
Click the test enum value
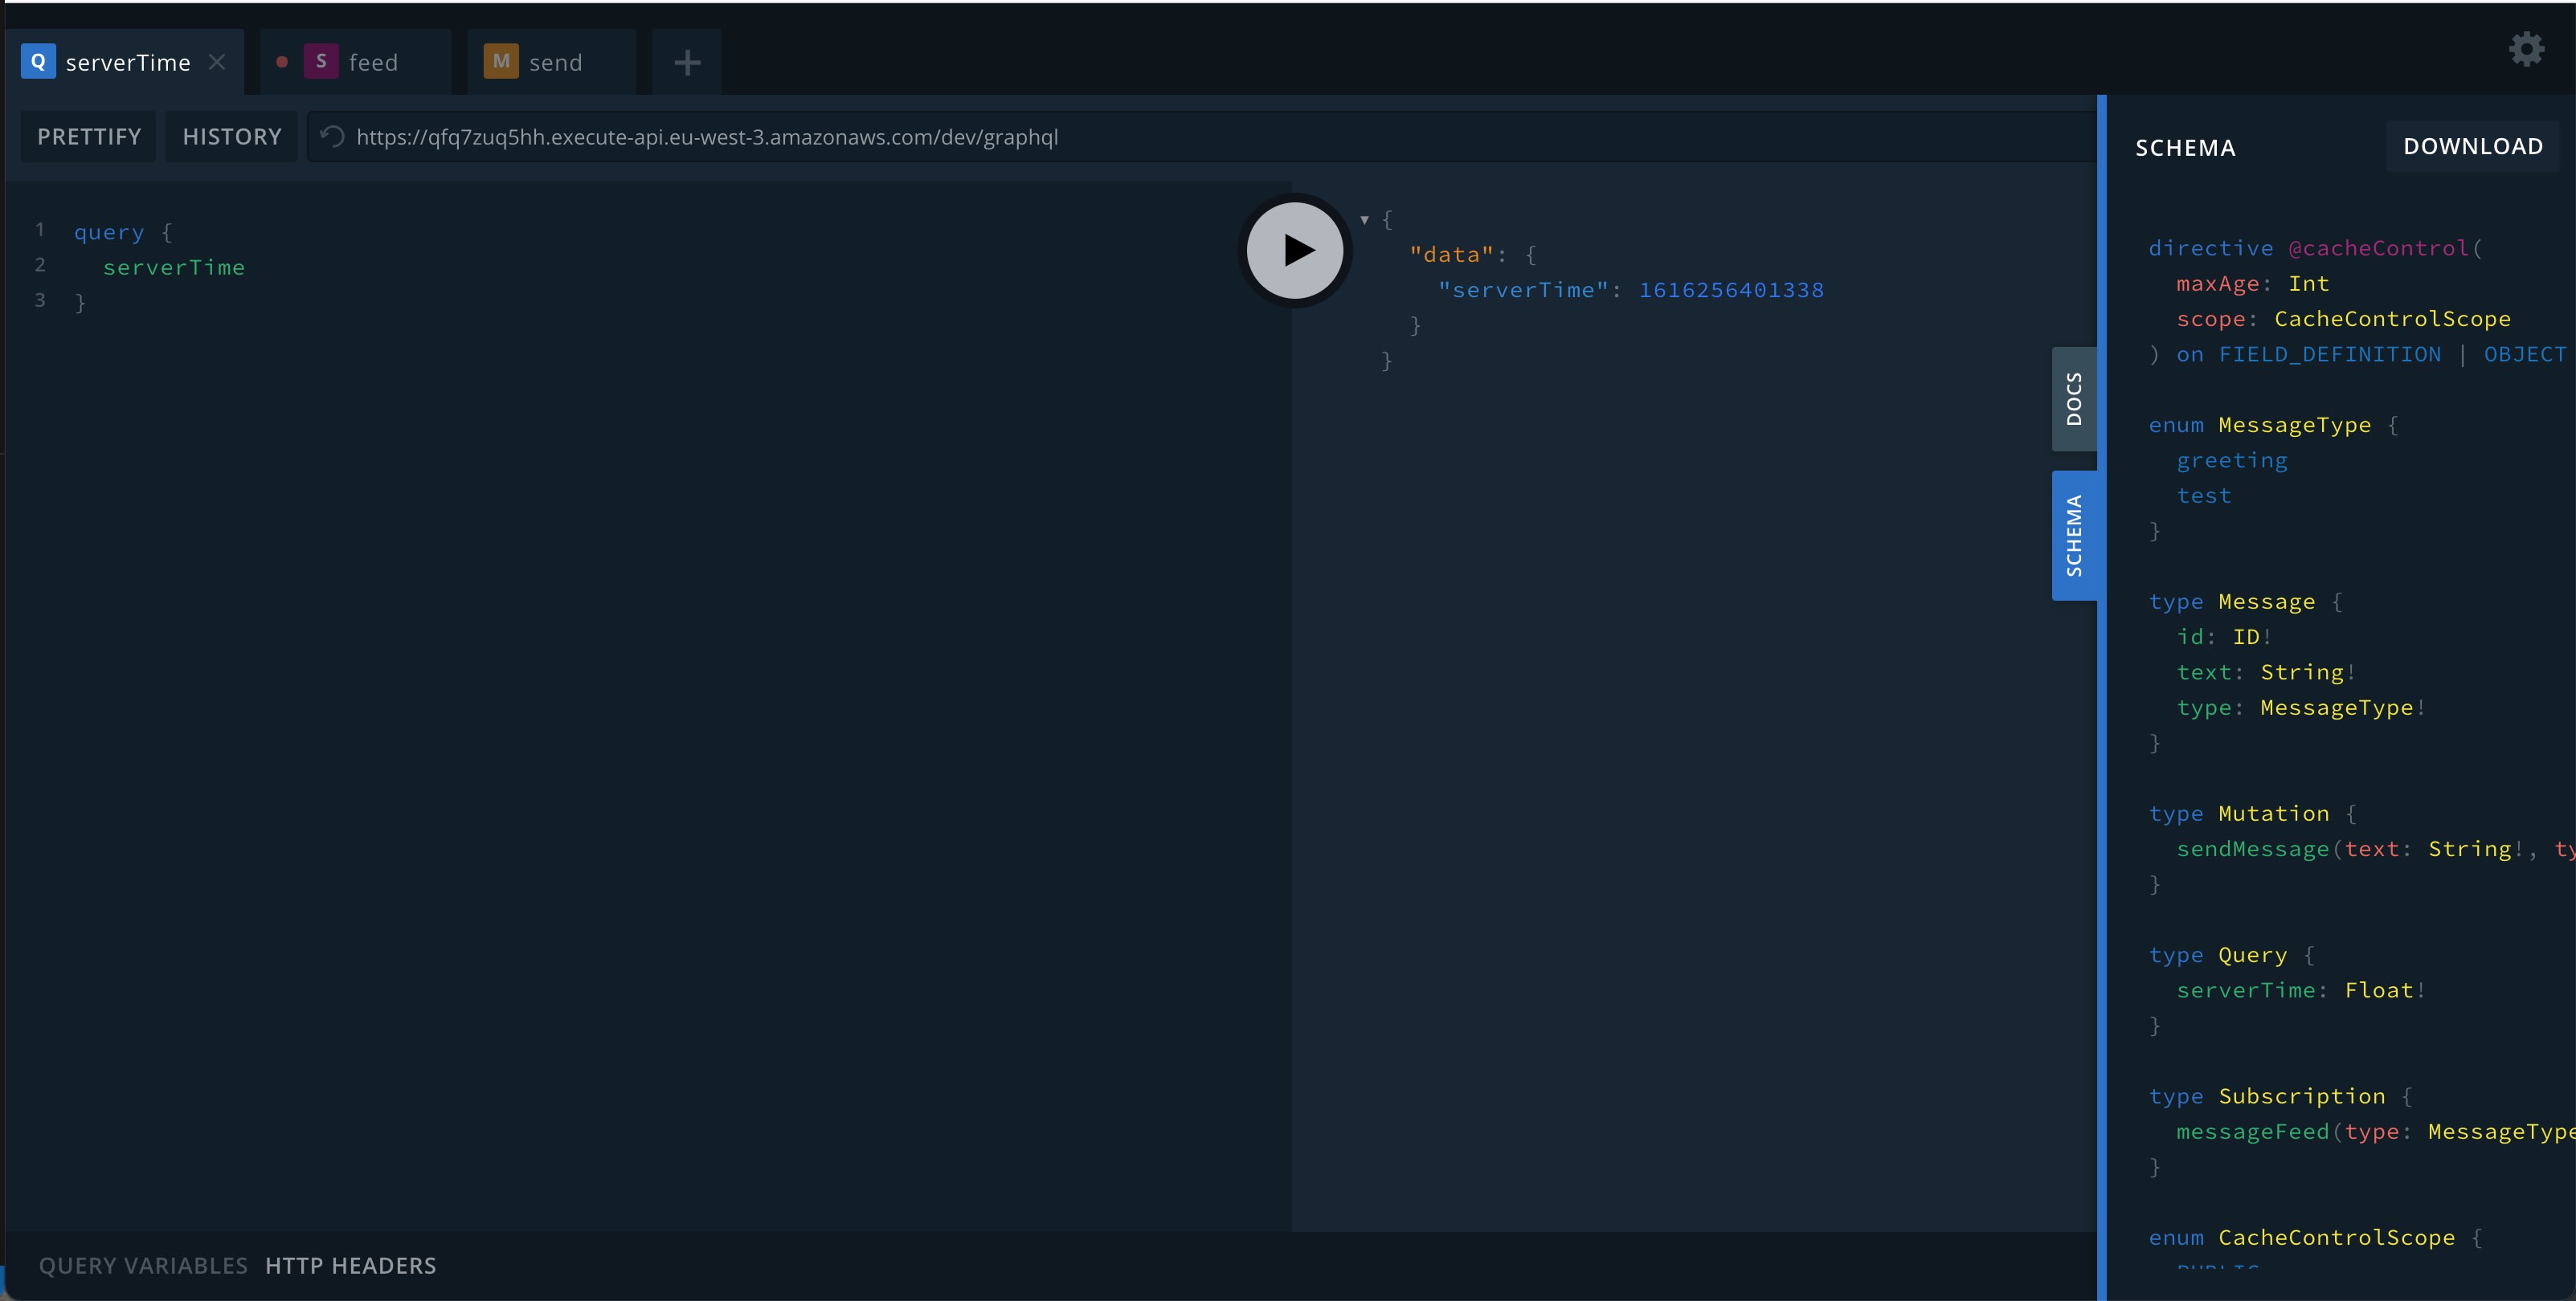(2204, 496)
